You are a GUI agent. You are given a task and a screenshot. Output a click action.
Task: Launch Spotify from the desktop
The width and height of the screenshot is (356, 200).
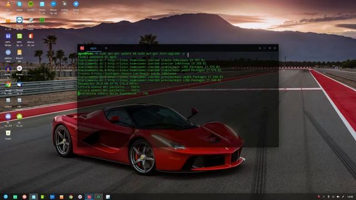point(31,4)
